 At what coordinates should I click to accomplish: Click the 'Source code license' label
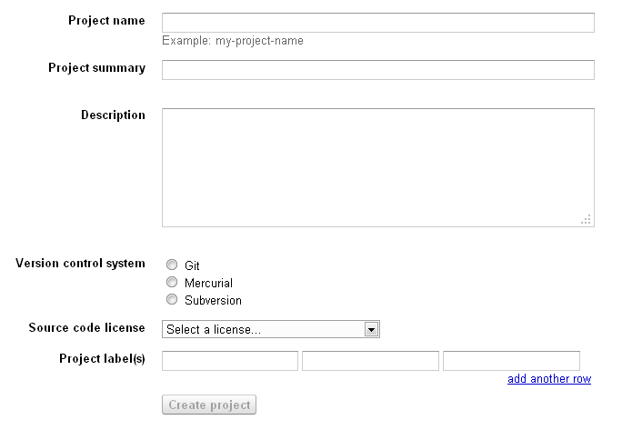(x=86, y=328)
